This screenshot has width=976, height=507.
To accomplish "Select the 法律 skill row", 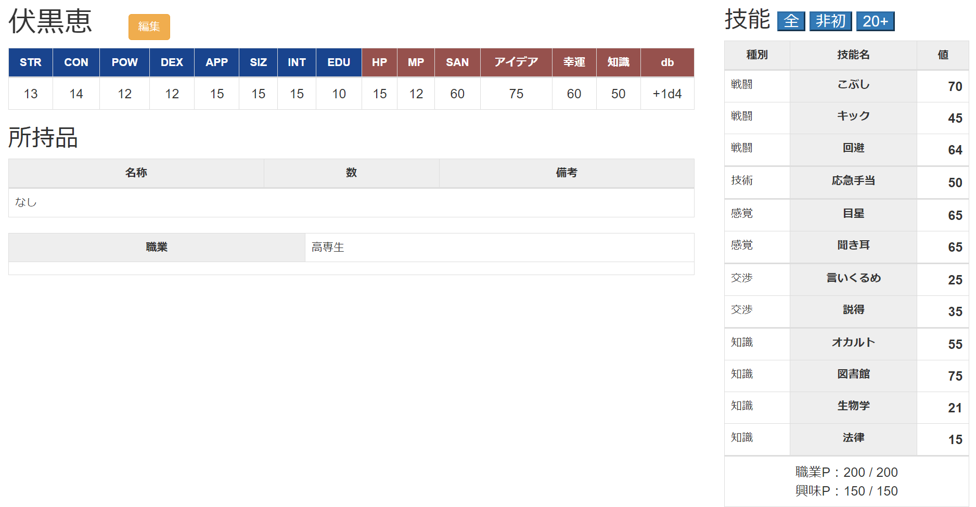I will click(846, 439).
